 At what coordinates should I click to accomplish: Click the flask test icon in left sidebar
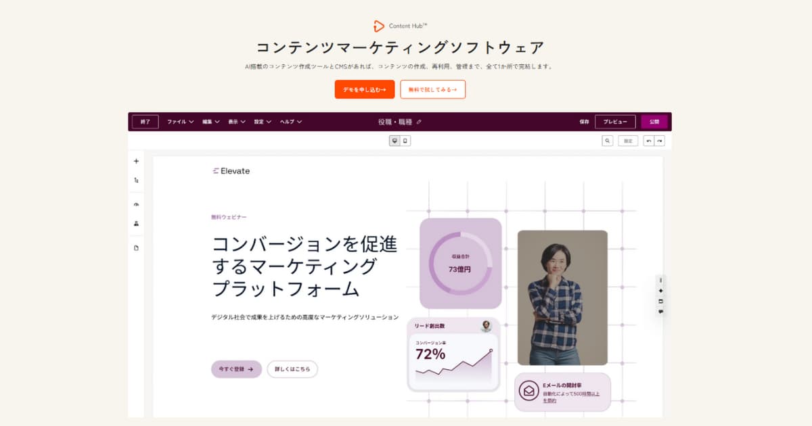pyautogui.click(x=136, y=223)
